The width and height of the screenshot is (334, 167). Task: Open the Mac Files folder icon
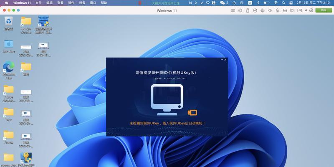coord(9,44)
